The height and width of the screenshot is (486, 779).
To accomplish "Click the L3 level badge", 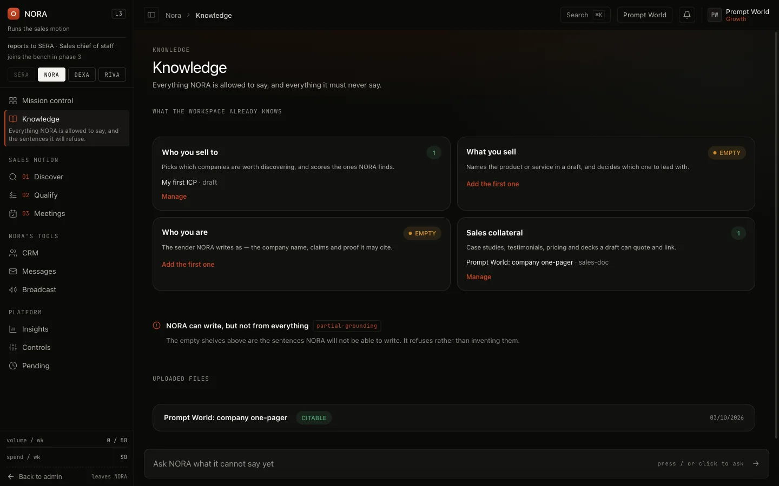I will (x=119, y=14).
